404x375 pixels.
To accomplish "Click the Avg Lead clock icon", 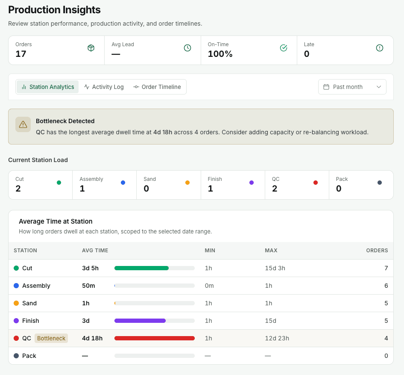I will click(x=187, y=48).
